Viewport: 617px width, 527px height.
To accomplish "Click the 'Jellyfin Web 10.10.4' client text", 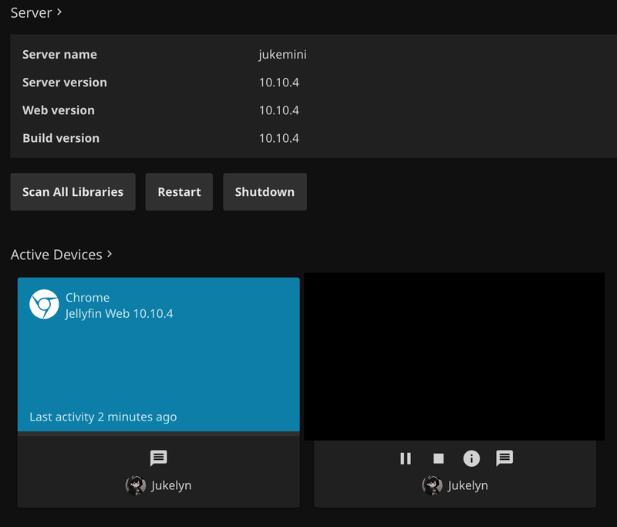I will tap(119, 314).
